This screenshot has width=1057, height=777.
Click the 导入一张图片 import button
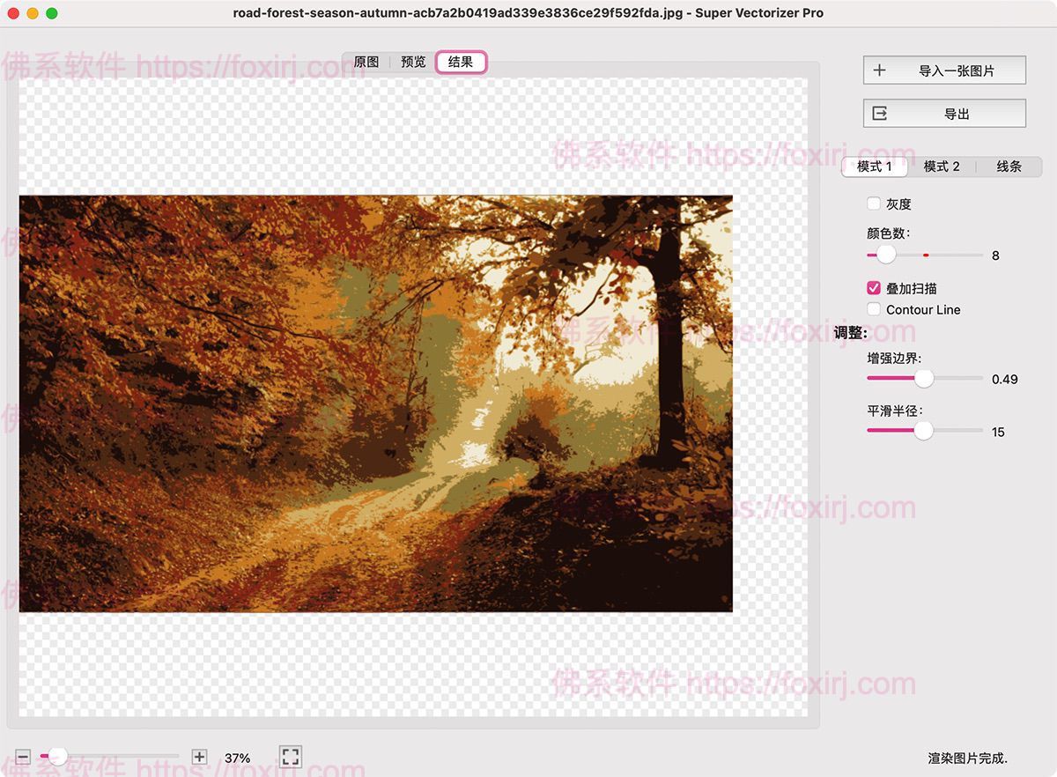click(x=944, y=70)
